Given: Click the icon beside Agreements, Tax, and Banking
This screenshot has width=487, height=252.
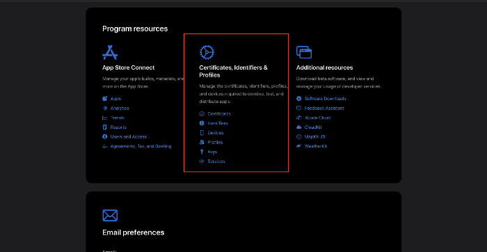Looking at the screenshot, I should 104,146.
